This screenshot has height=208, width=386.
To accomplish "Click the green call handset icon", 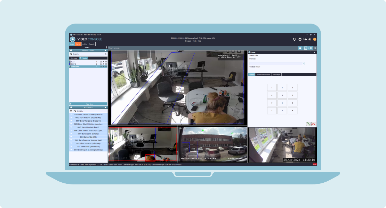I will pyautogui.click(x=308, y=123).
